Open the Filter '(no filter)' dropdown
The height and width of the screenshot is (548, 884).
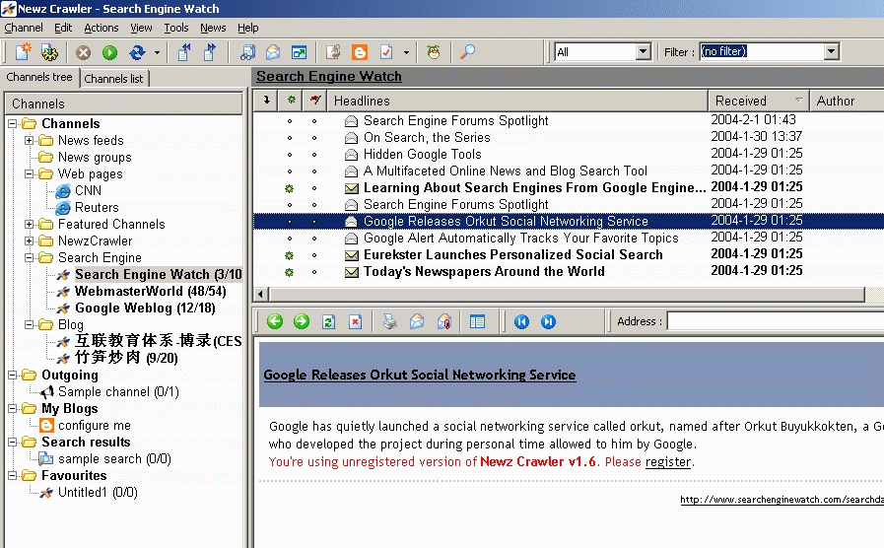click(x=831, y=52)
